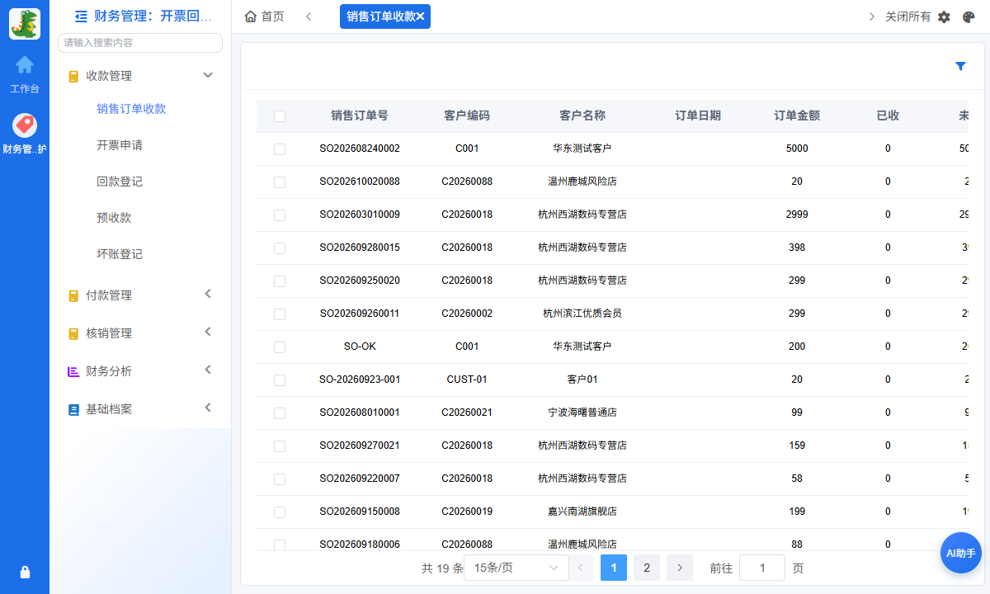Open the 财务管理 tag icon module
Viewport: 990px width, 594px height.
click(x=25, y=125)
